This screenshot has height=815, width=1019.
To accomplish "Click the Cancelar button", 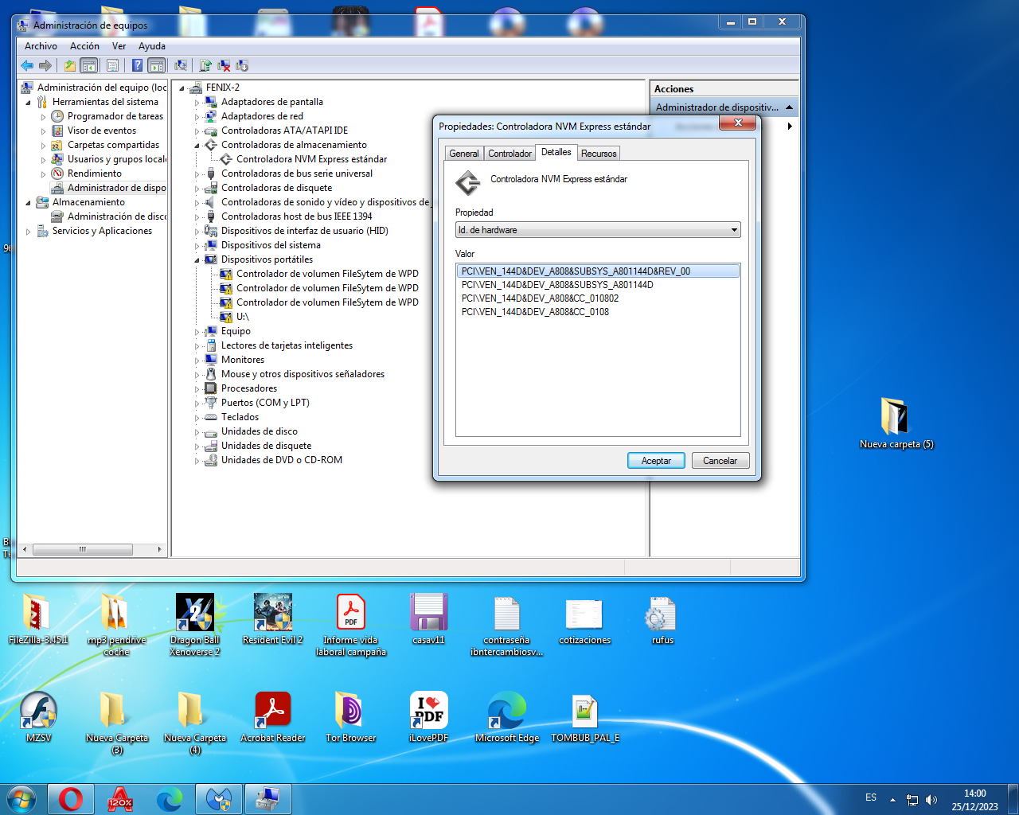I will pos(720,461).
